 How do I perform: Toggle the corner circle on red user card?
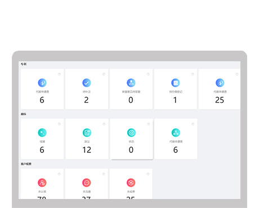coord(59,174)
